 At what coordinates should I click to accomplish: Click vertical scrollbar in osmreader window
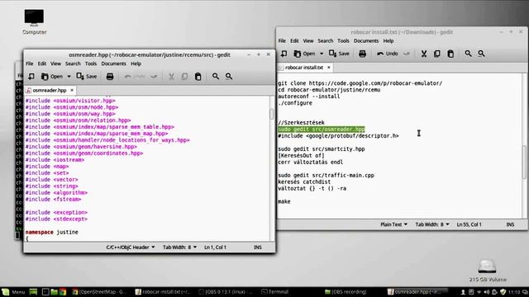[272, 114]
